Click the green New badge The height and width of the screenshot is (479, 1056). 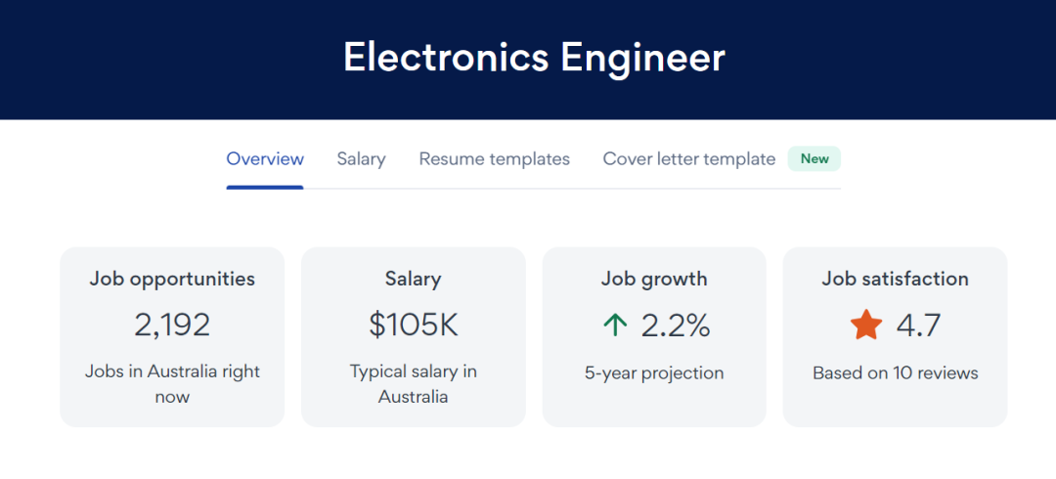pos(814,158)
